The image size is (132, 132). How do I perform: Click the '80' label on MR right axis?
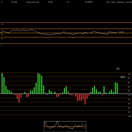[129, 78]
